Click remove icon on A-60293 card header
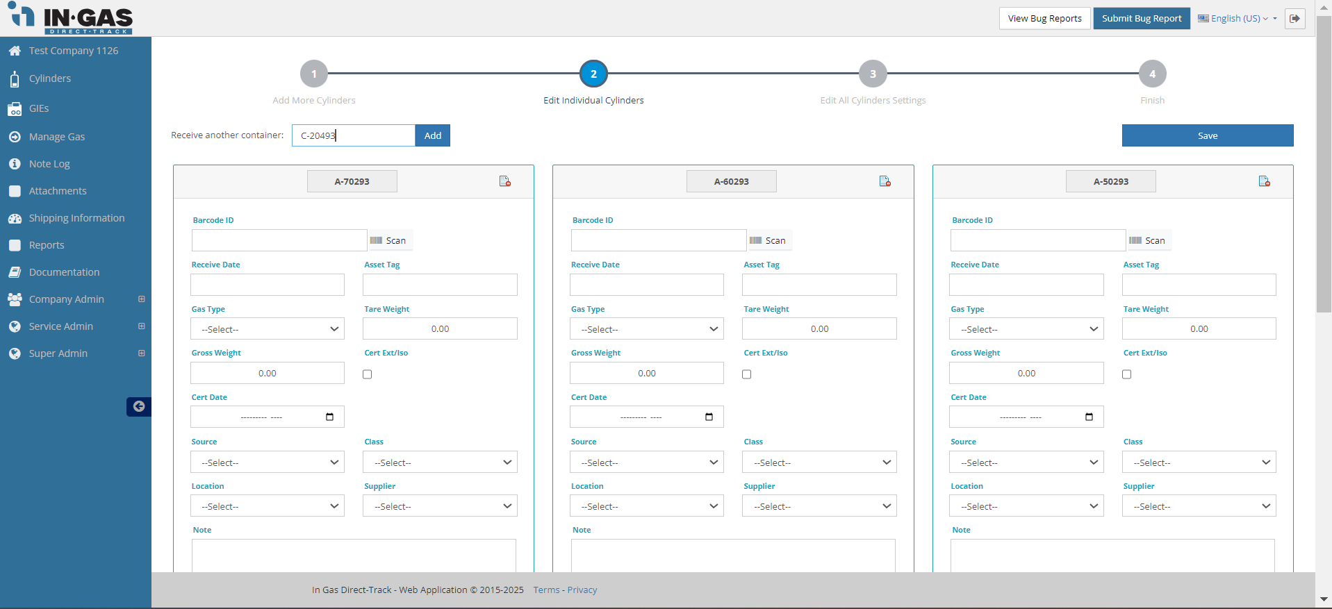Viewport: 1332px width, 609px height. (885, 181)
